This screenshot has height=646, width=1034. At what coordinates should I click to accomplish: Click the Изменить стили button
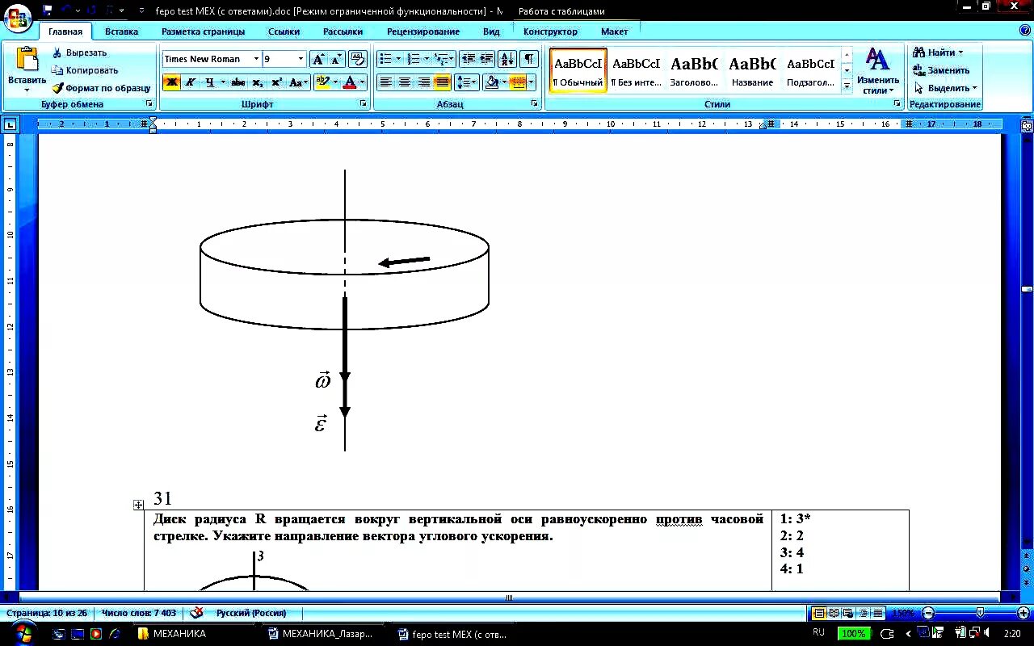pyautogui.click(x=878, y=71)
